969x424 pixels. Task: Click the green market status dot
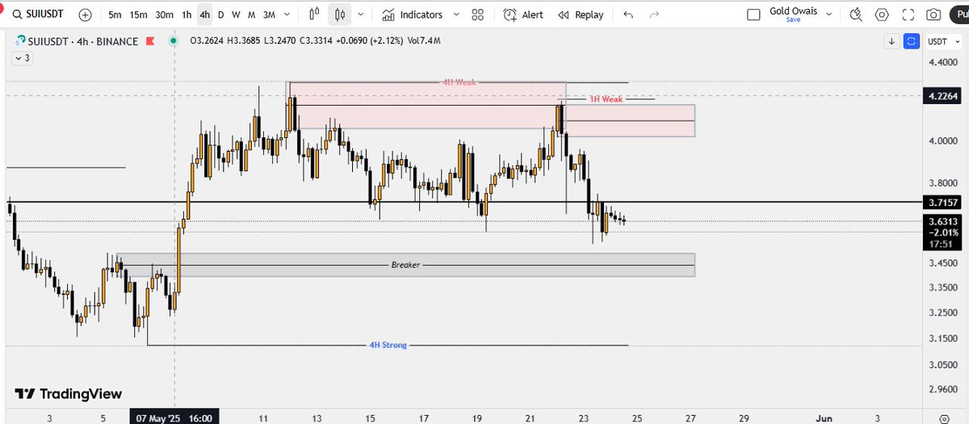[x=174, y=41]
